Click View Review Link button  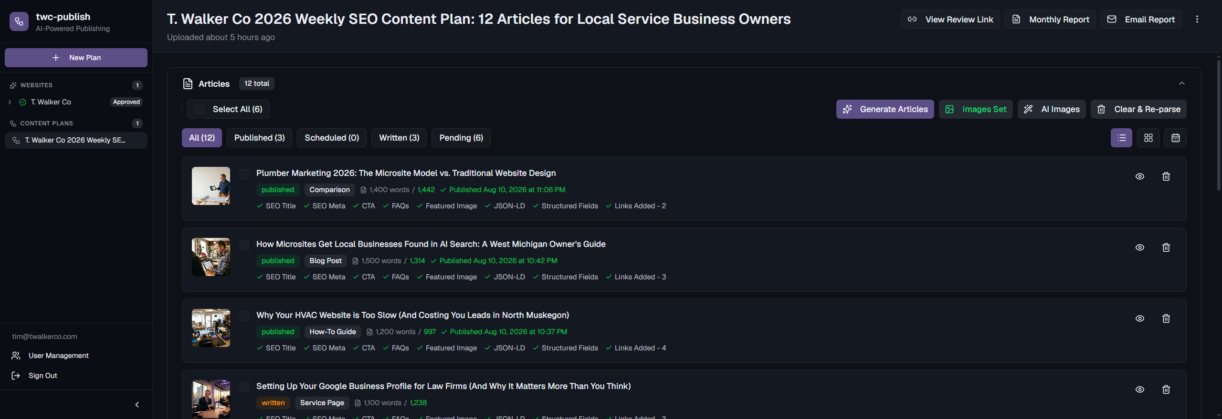[950, 19]
